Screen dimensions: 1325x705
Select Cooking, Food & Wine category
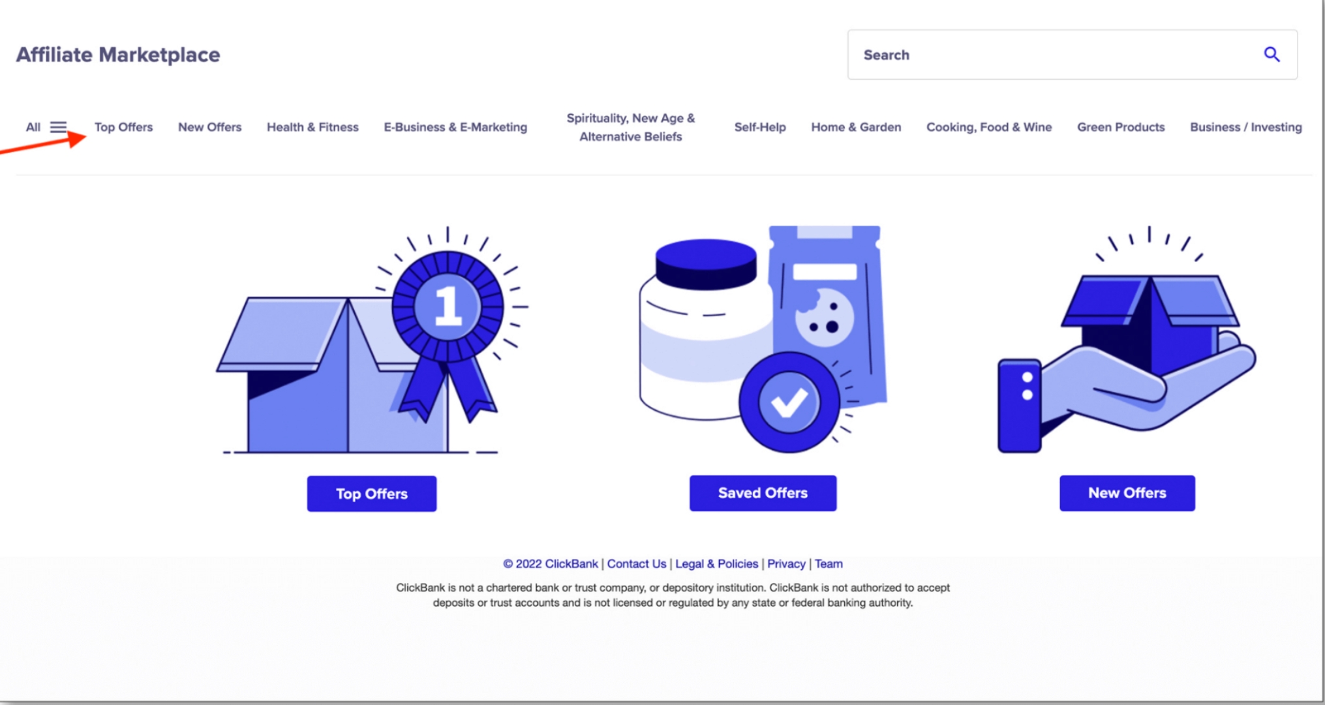989,127
